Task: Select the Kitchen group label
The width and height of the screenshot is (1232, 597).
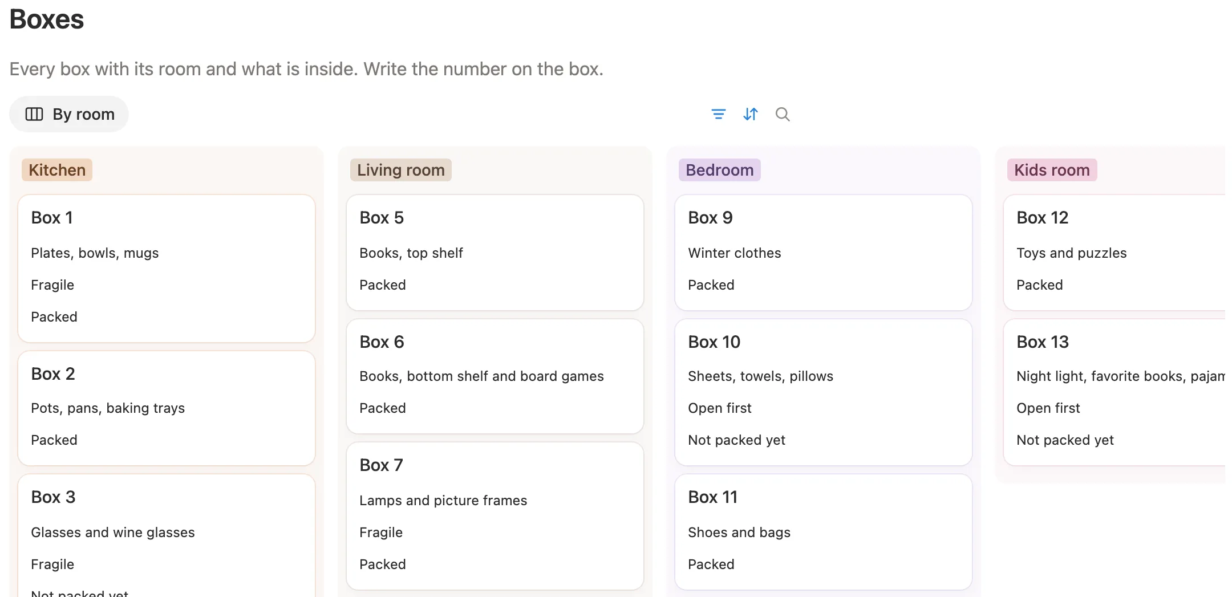Action: pos(57,170)
